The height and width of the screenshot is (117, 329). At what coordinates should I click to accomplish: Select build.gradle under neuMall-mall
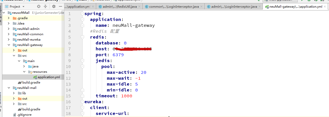(x=31, y=109)
